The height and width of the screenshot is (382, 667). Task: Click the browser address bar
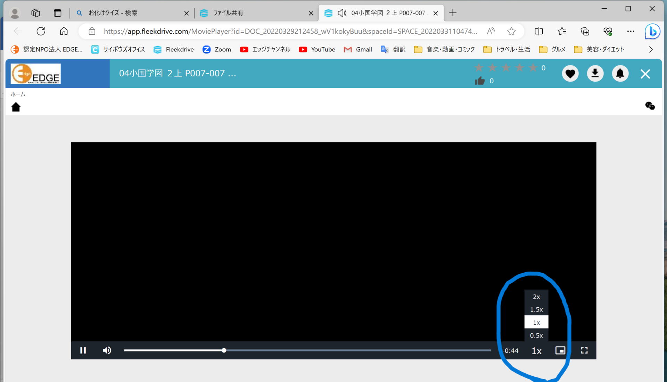290,31
